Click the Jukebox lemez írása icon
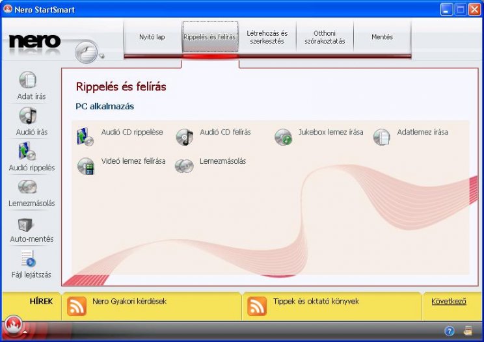 [x=283, y=137]
